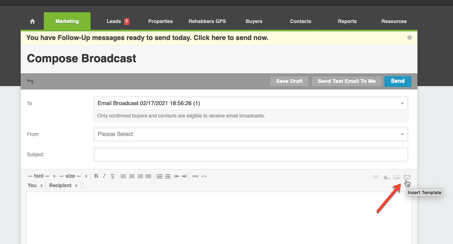This screenshot has height=244, width=453.
Task: Click Send Test Email To Me
Action: [x=347, y=81]
